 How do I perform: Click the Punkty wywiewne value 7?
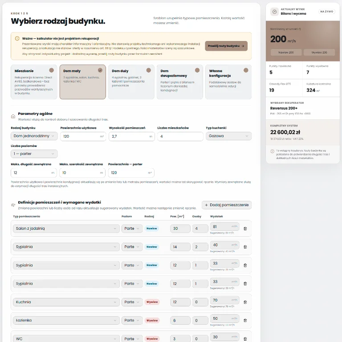click(x=308, y=73)
